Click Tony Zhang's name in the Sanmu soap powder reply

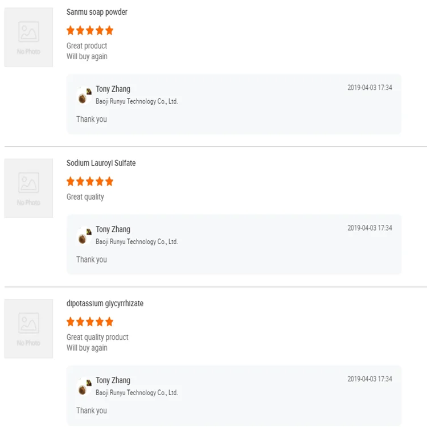point(113,89)
